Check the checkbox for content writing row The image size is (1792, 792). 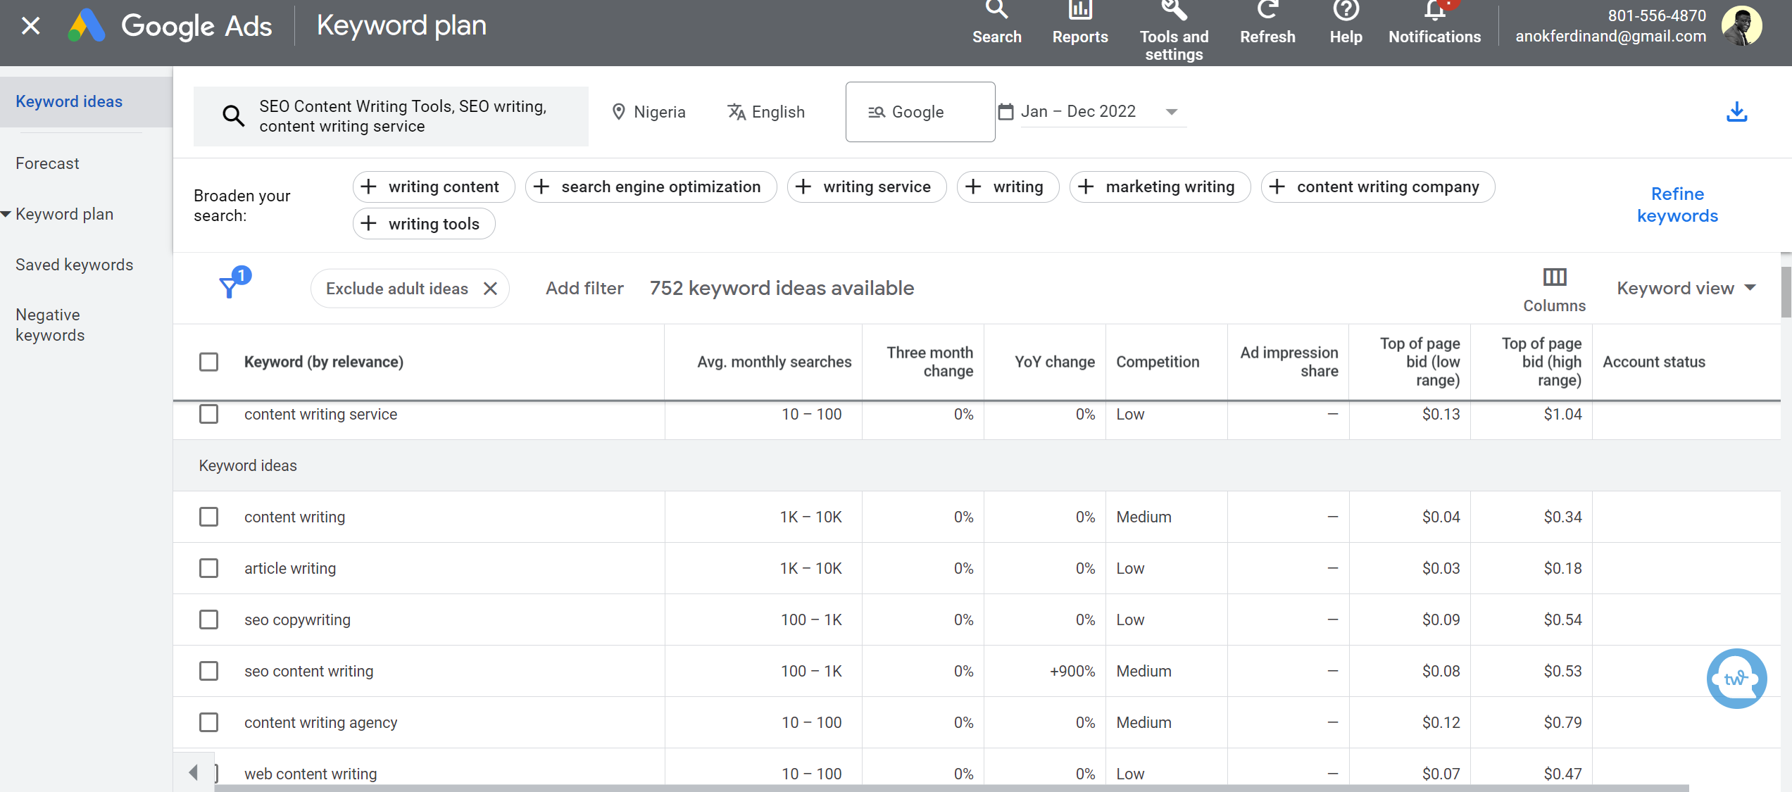pos(208,517)
